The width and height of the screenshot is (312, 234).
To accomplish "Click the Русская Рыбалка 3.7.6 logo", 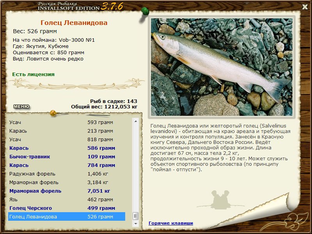I will tap(80, 6).
